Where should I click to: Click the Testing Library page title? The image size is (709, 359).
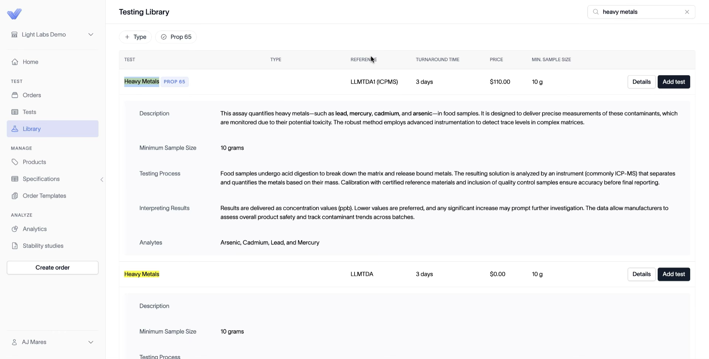[144, 12]
